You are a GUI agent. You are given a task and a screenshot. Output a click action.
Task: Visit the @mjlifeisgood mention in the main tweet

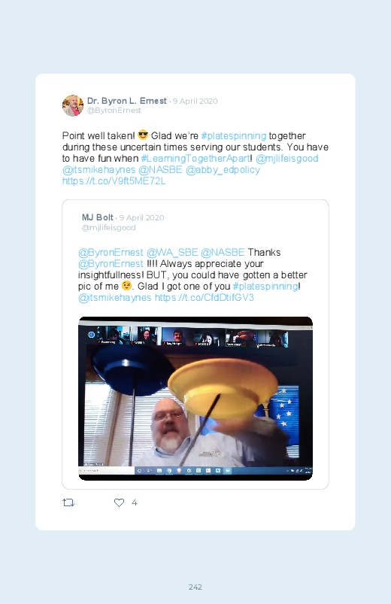287,158
